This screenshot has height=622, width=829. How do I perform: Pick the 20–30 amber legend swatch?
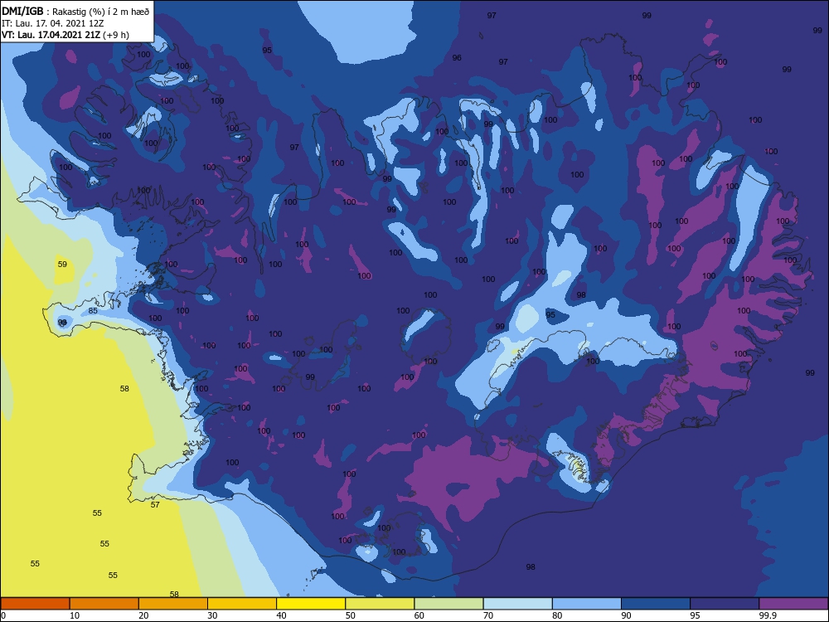pos(173,604)
